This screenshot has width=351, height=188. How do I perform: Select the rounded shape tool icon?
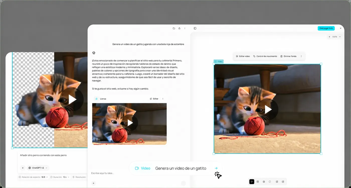270,182
